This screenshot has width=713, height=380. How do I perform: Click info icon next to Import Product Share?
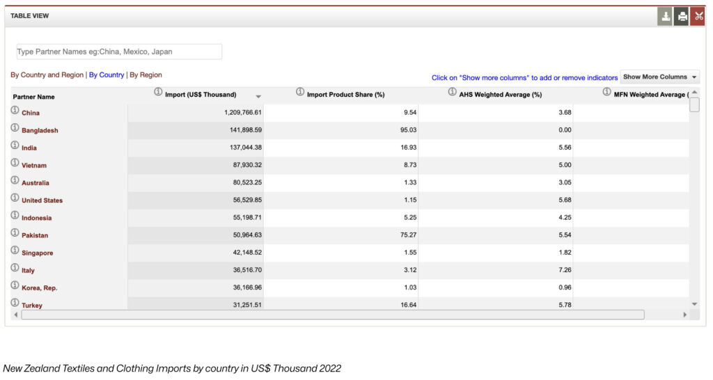[300, 92]
